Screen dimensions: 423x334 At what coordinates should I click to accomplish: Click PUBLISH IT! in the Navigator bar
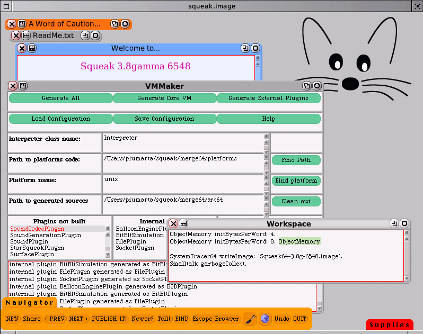(109, 319)
